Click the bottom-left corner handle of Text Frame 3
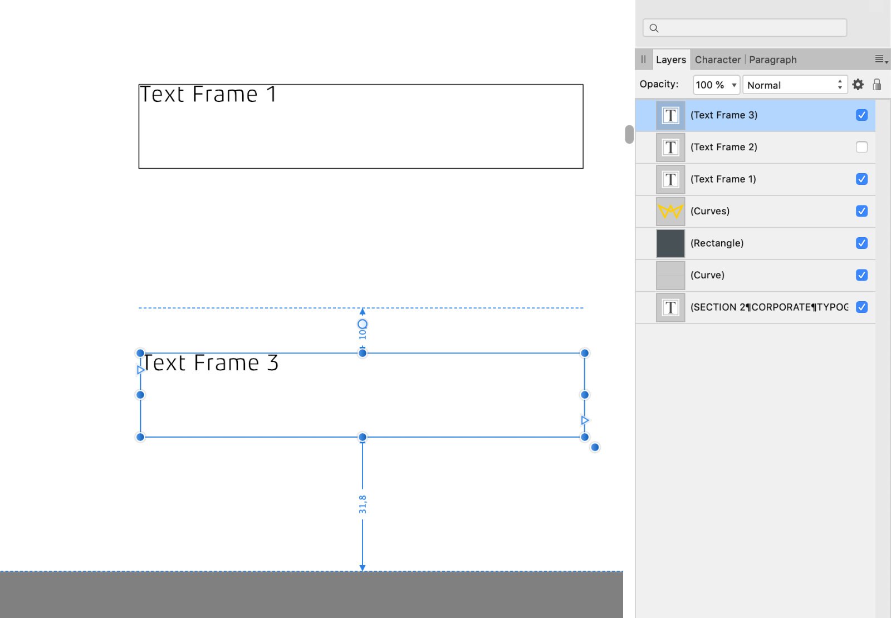Image resolution: width=891 pixels, height=618 pixels. tap(140, 437)
